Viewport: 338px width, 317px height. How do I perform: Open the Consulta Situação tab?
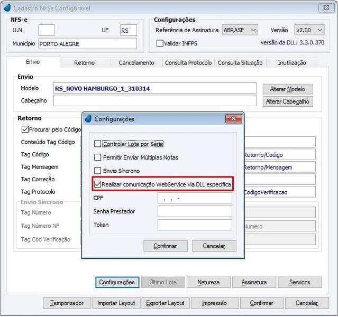(240, 63)
